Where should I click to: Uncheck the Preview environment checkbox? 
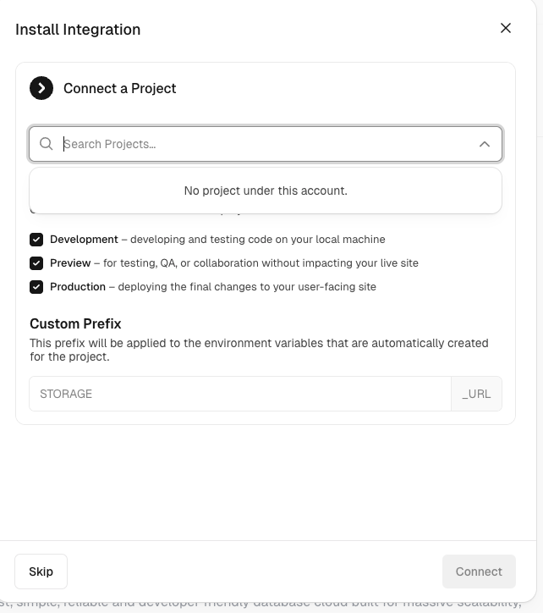click(x=36, y=263)
